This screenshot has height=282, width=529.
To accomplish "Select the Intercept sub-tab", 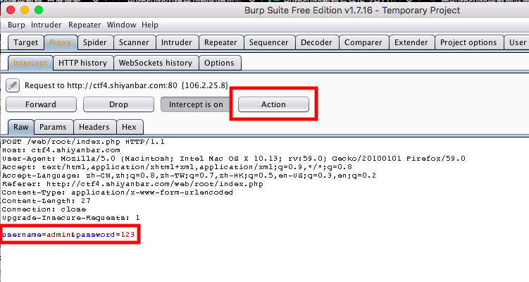I will [x=30, y=63].
